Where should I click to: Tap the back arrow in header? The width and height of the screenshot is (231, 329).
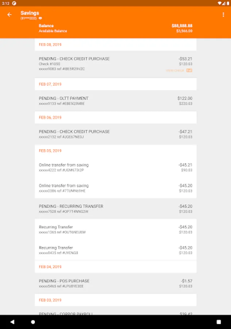(x=9, y=15)
